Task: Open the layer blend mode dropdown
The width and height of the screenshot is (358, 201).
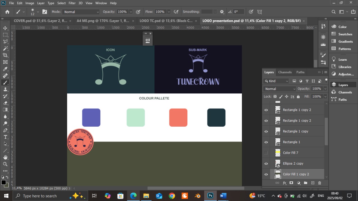Action: pos(279,89)
